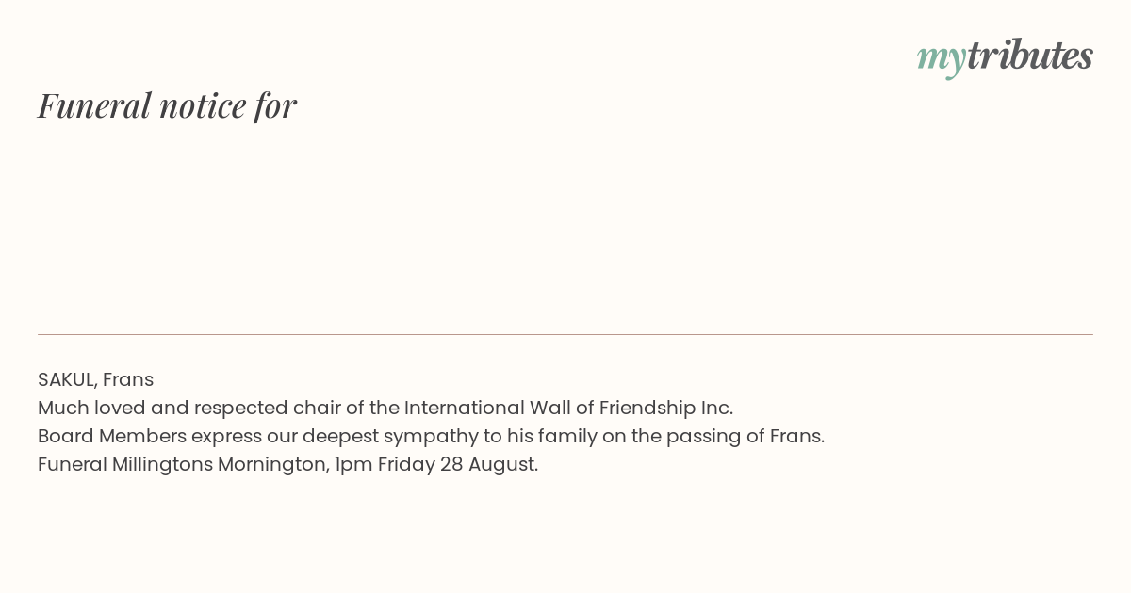This screenshot has width=1131, height=593.
Task: Click the word "Funeral" in the last line
Action: point(73,464)
